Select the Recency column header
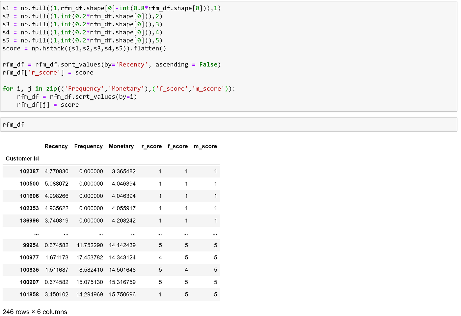Image resolution: width=461 pixels, height=316 pixels. point(56,146)
